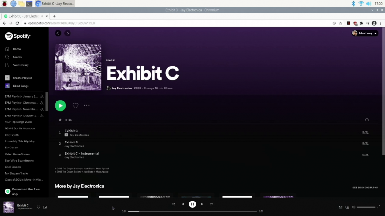Select track 2 Exhibit C
This screenshot has width=385, height=216.
tap(214, 144)
